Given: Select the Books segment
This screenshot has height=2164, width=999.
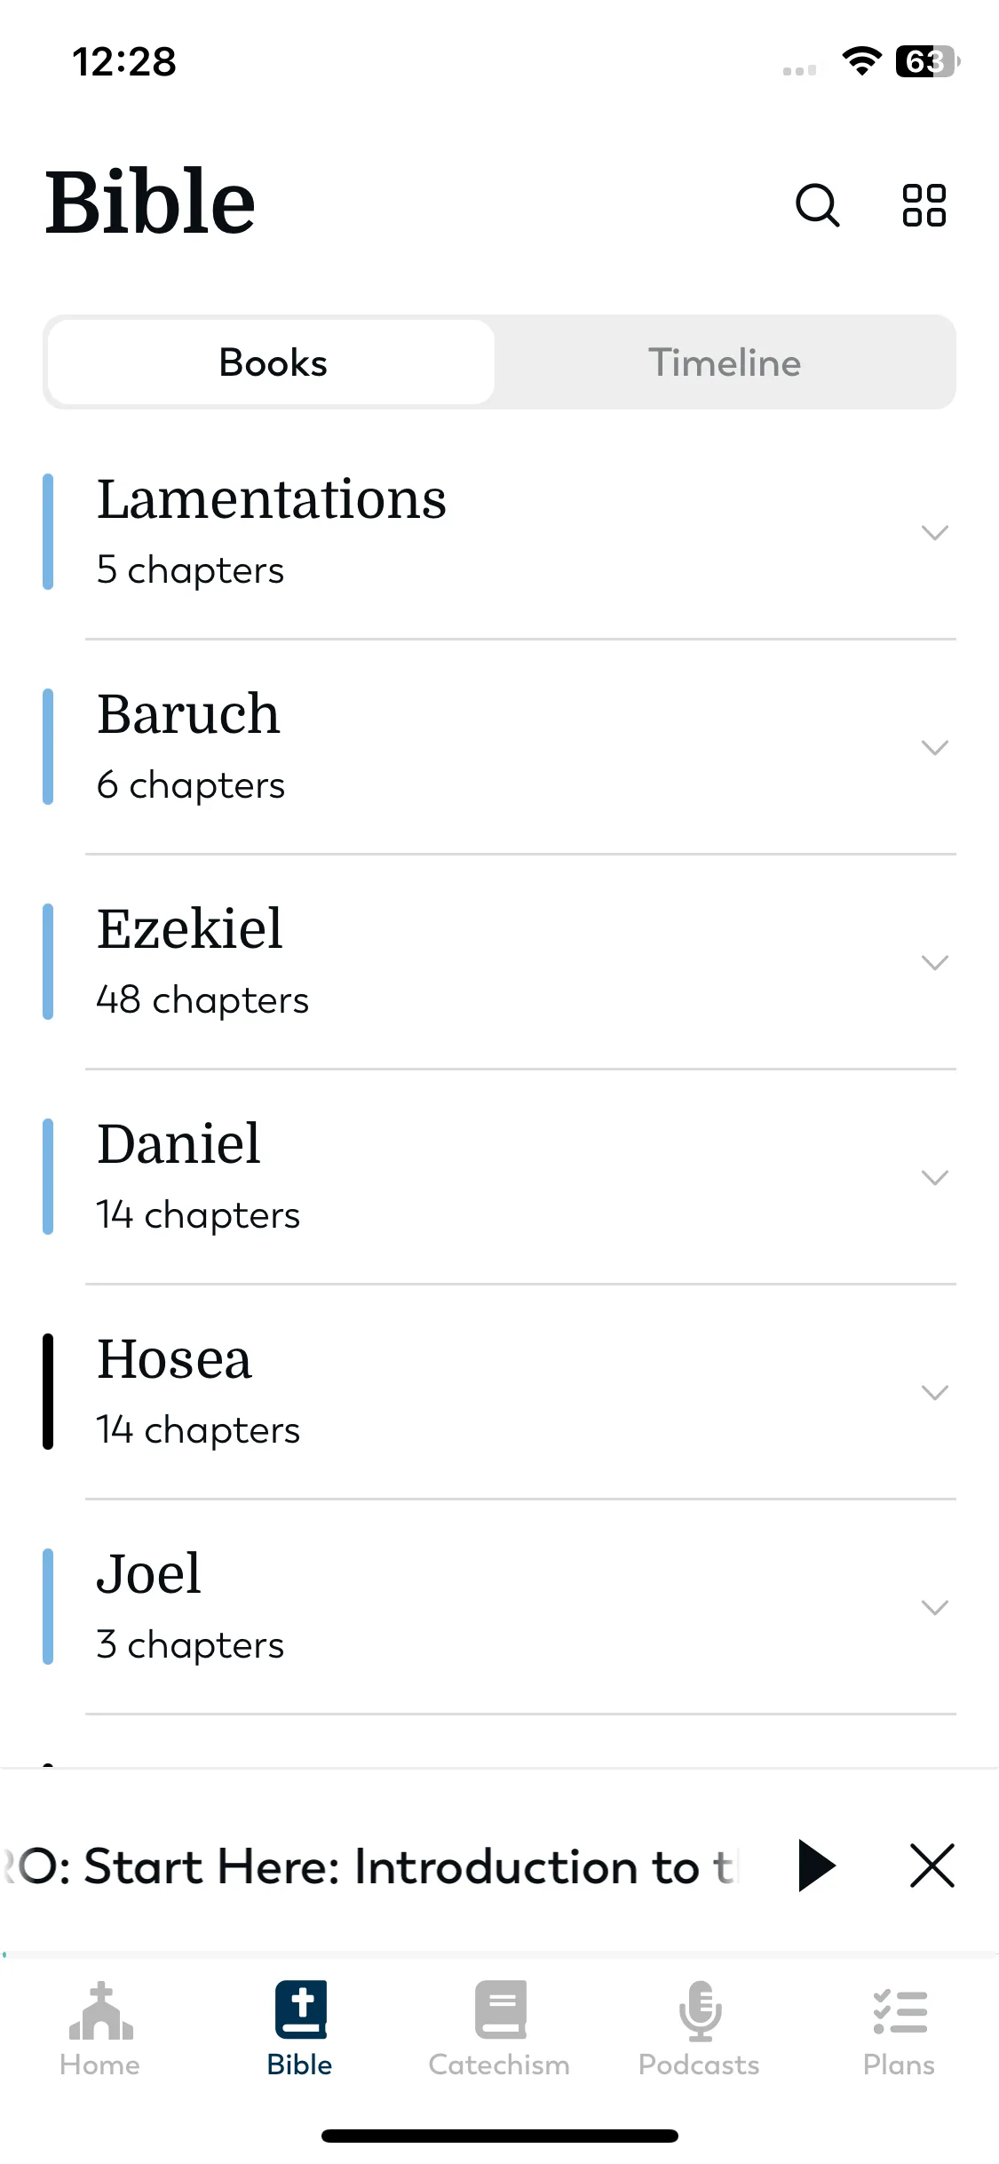Looking at the screenshot, I should 272,362.
